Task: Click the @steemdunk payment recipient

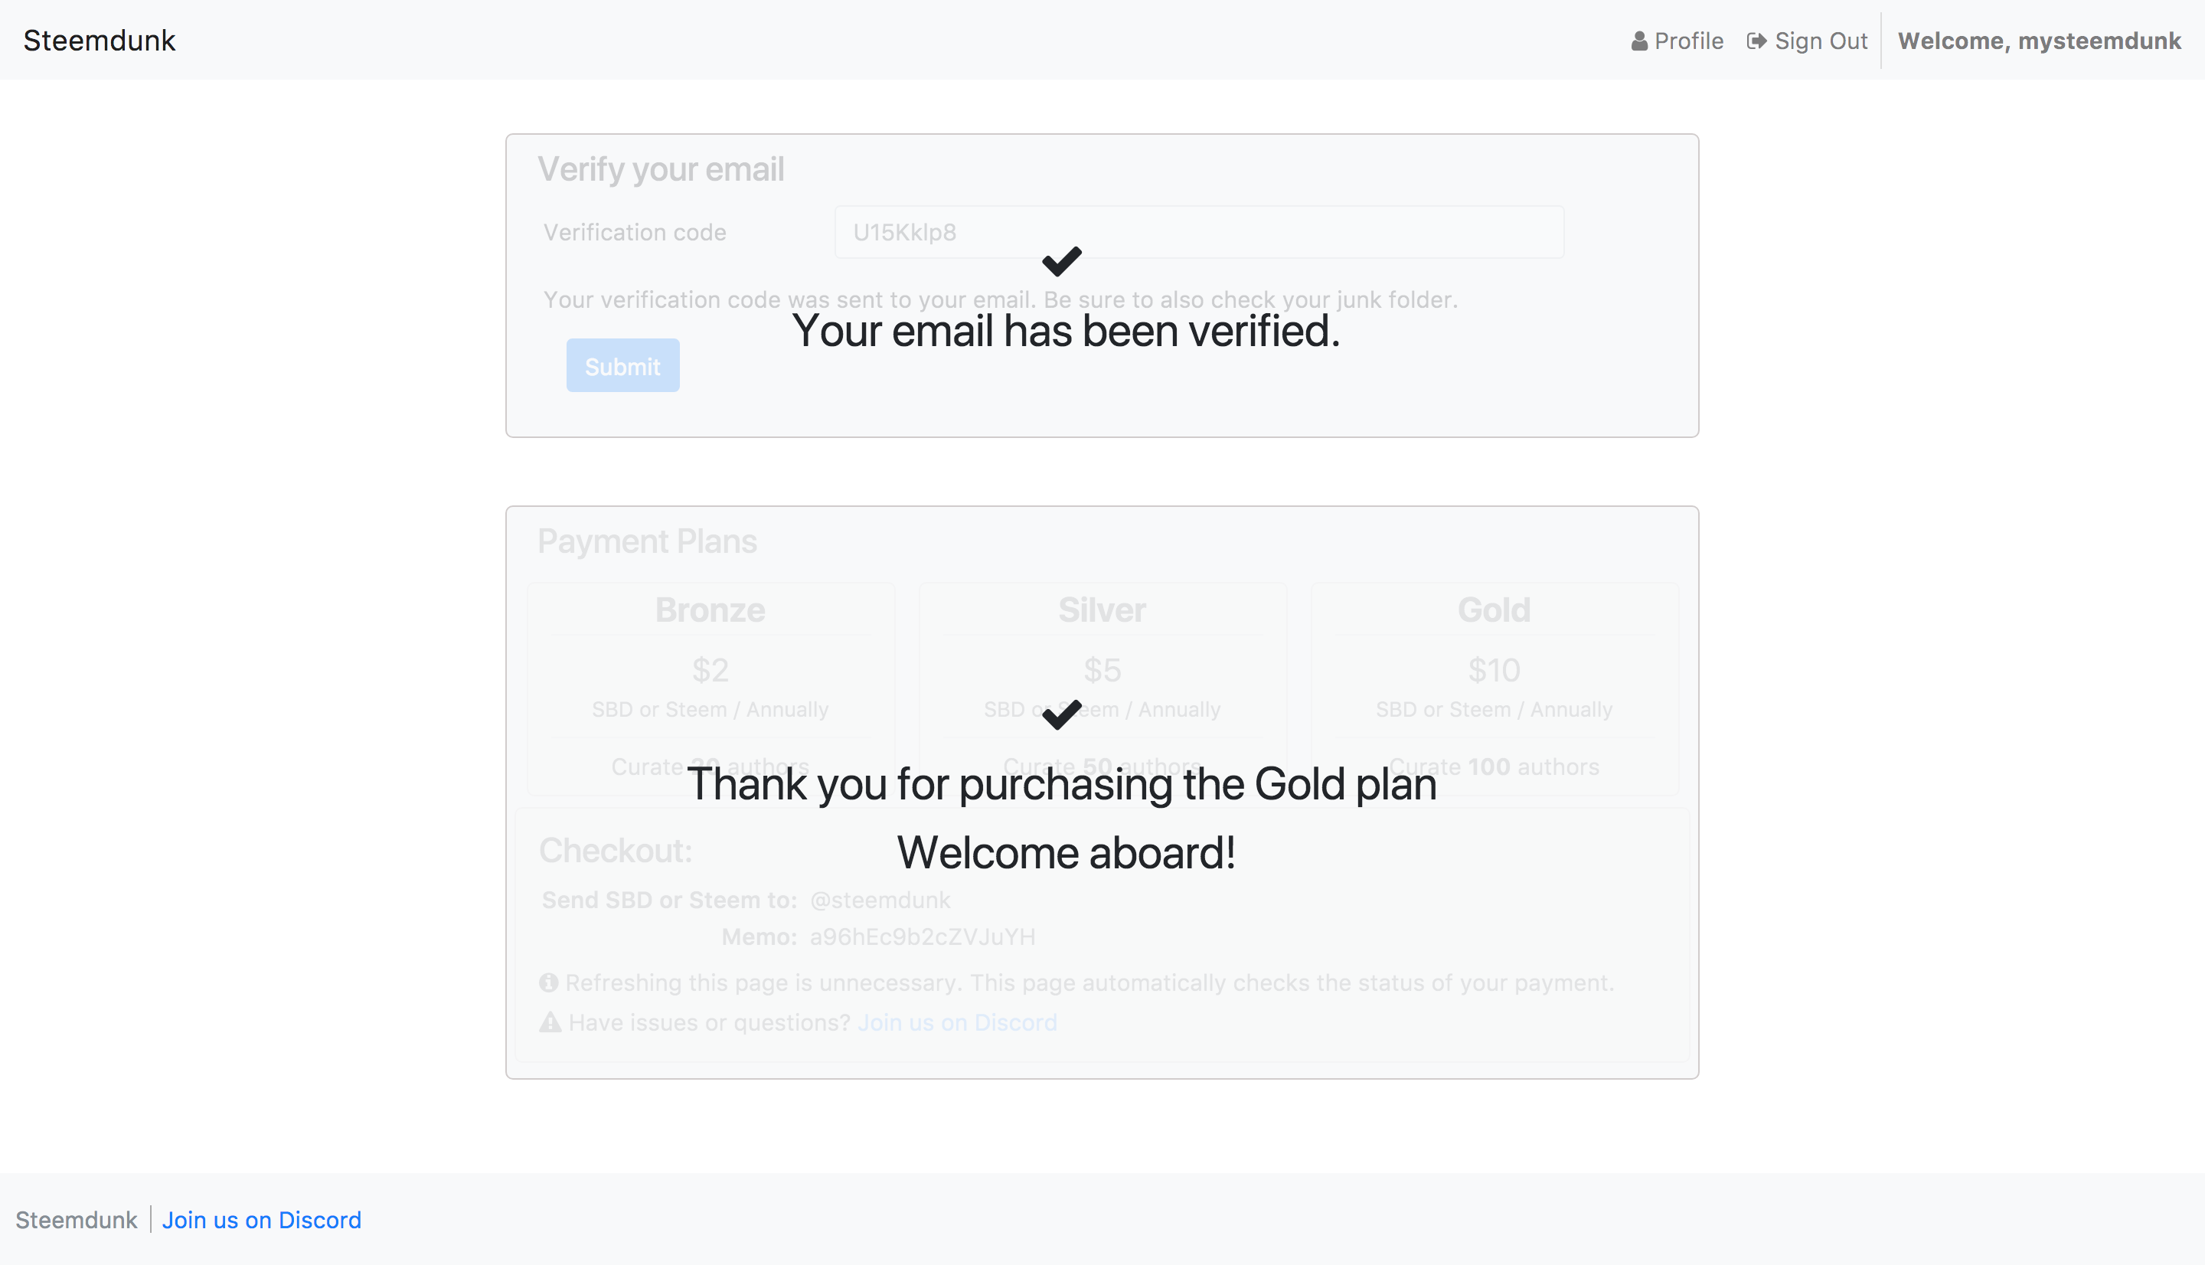Action: tap(880, 900)
